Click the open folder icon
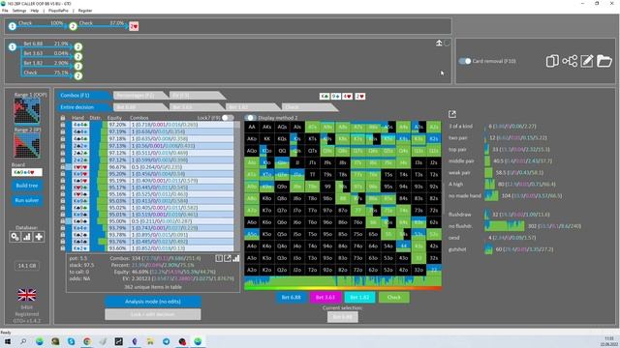The width and height of the screenshot is (620, 348). tap(604, 61)
